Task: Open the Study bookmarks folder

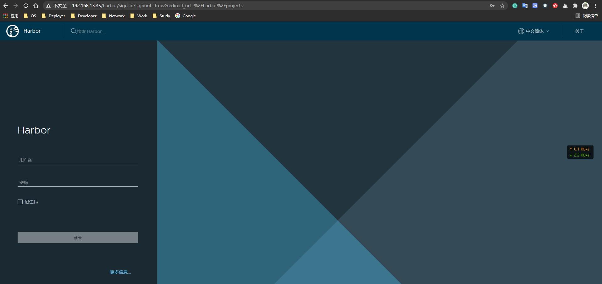Action: coord(161,16)
